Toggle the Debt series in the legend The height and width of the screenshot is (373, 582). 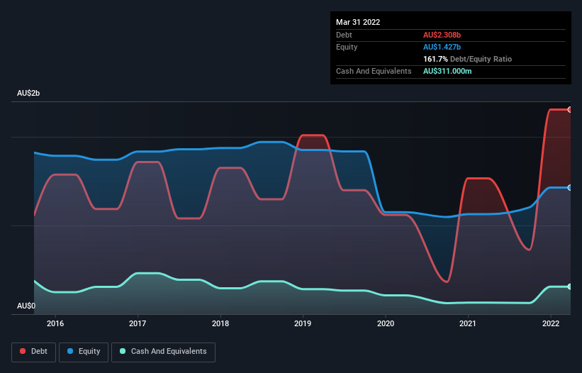coord(34,352)
